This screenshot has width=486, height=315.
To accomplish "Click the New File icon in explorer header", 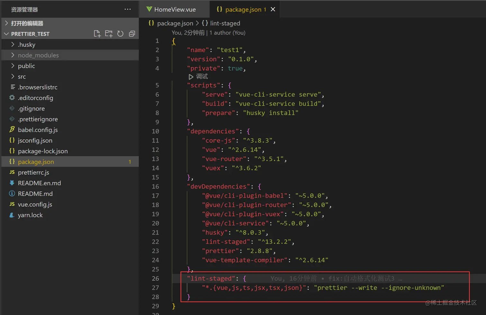I will click(x=97, y=34).
